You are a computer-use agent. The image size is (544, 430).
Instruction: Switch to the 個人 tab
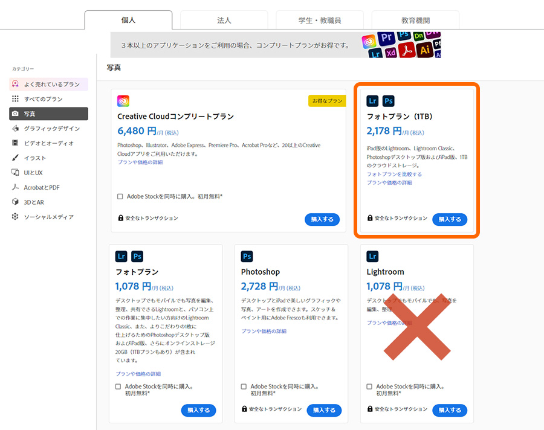tap(128, 20)
